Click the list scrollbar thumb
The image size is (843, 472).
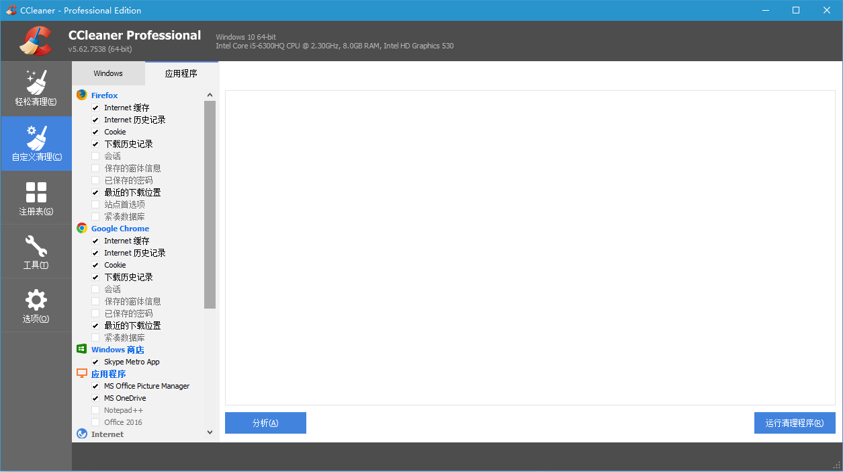pyautogui.click(x=210, y=204)
